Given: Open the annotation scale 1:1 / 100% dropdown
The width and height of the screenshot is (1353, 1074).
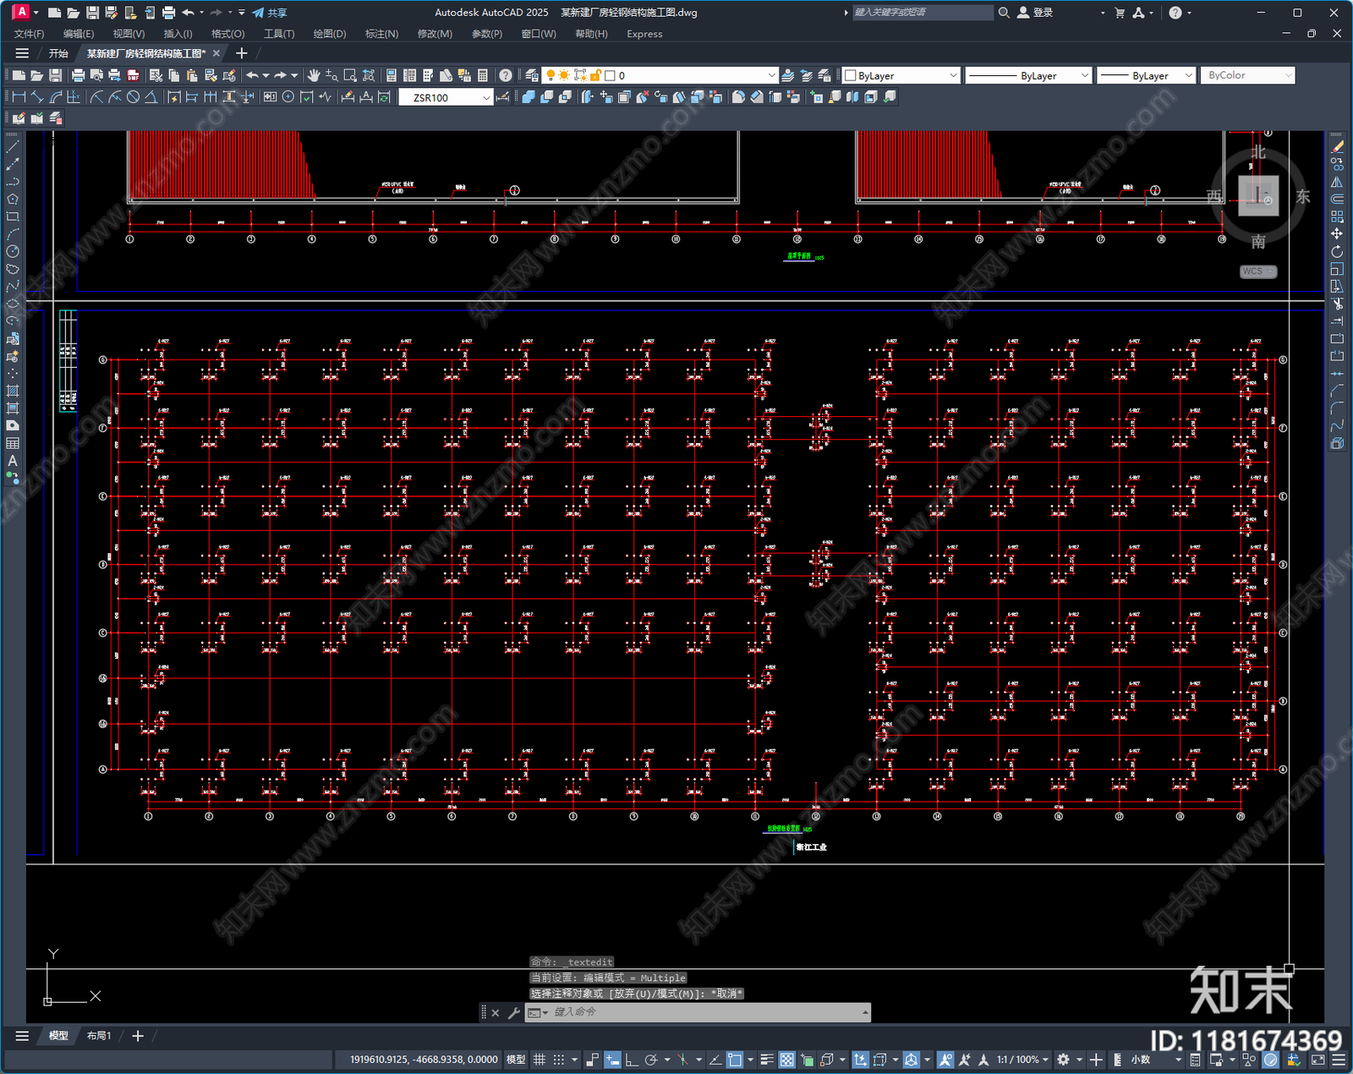Looking at the screenshot, I should tap(1022, 1060).
